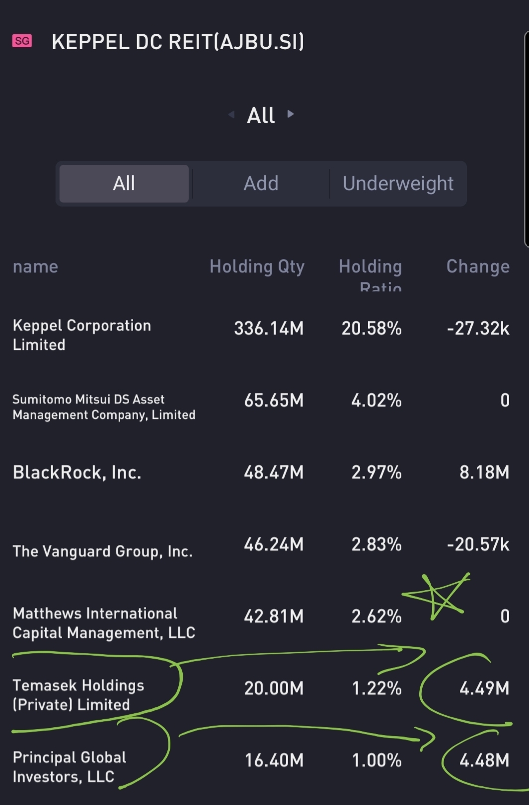Select the All filter tab
This screenshot has width=529, height=805.
124,184
